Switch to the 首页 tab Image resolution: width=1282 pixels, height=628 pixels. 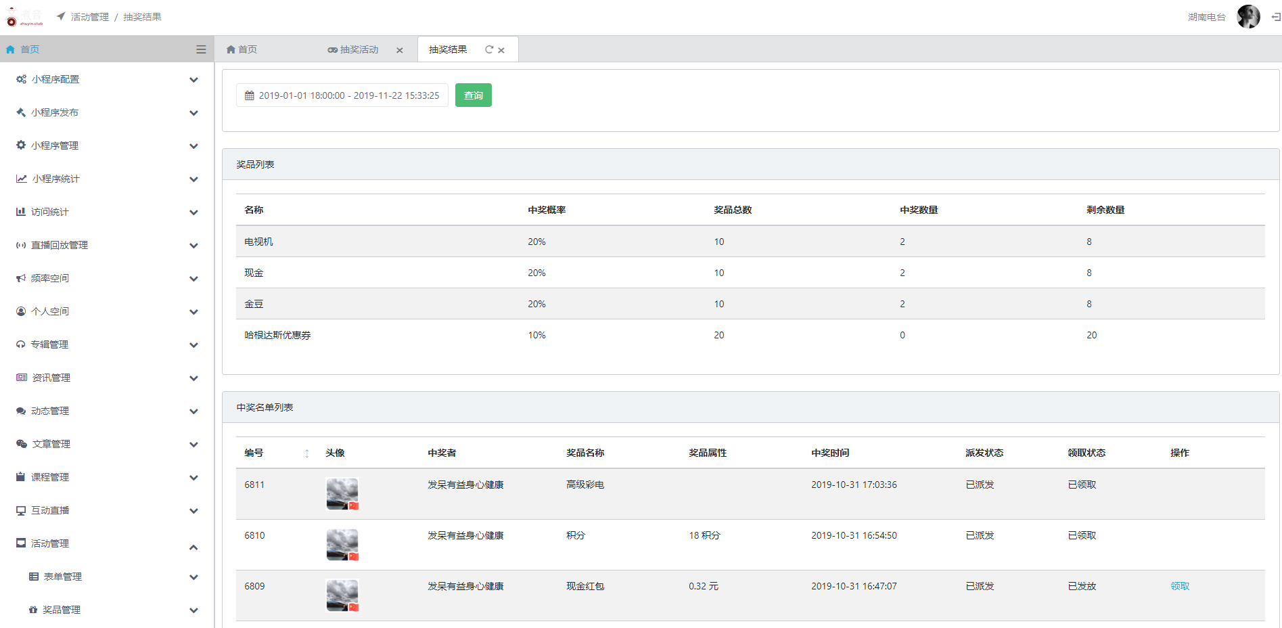(x=242, y=49)
